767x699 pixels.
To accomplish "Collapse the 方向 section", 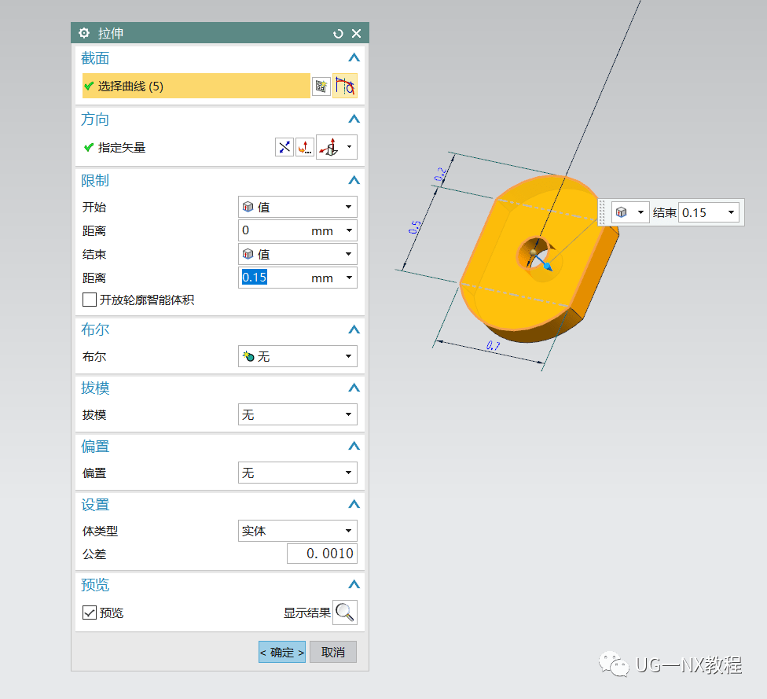I will tap(354, 119).
